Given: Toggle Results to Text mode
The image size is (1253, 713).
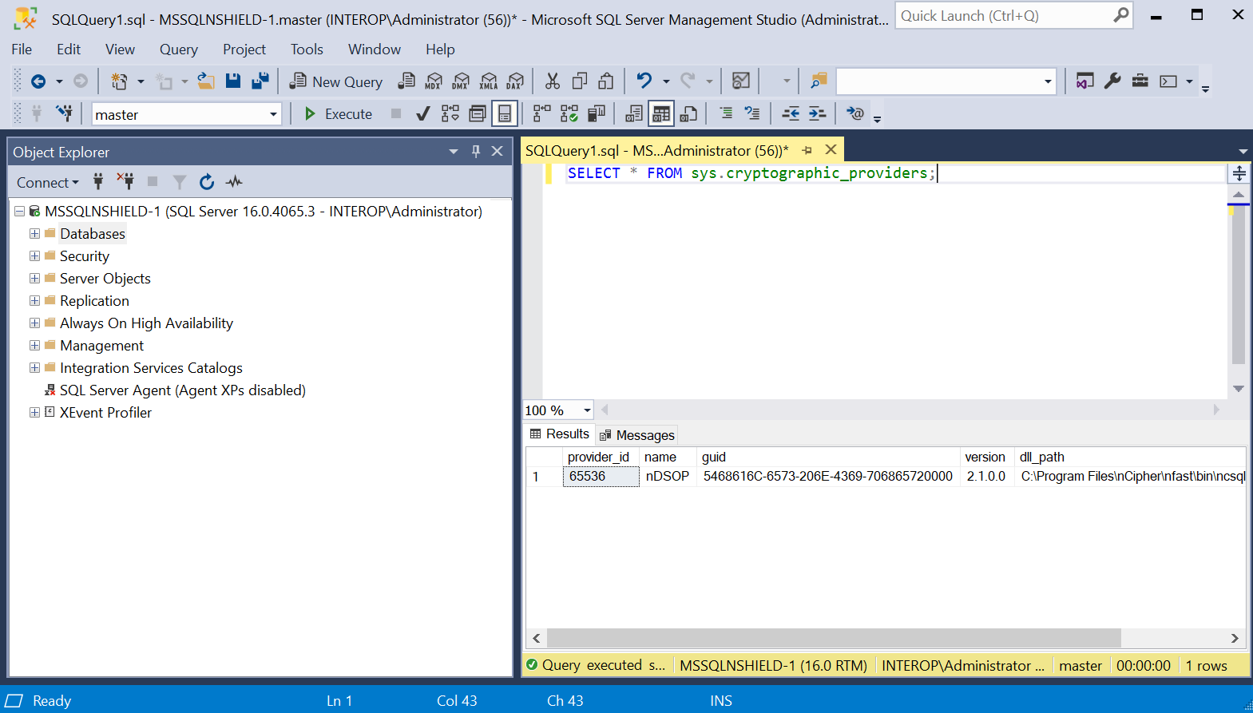Looking at the screenshot, I should 634,113.
